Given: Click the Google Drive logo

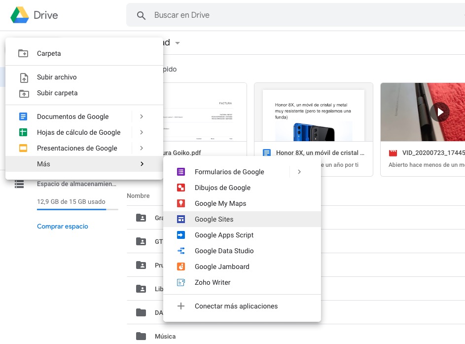Looking at the screenshot, I should (x=20, y=15).
